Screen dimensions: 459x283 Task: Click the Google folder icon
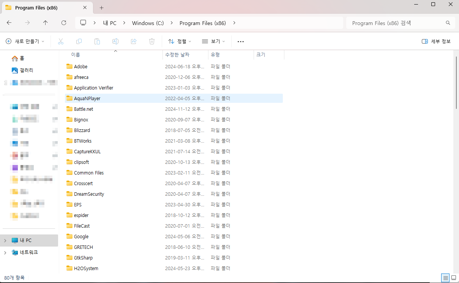pos(69,236)
